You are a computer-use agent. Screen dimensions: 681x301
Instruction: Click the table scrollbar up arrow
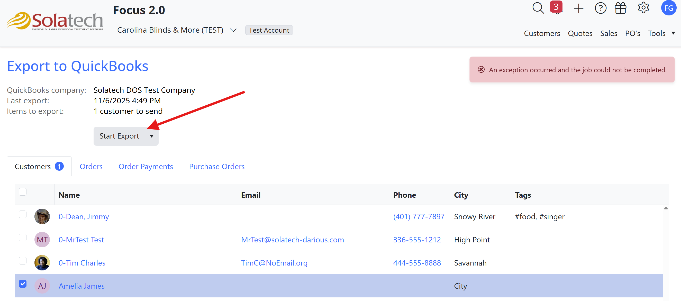(x=666, y=208)
